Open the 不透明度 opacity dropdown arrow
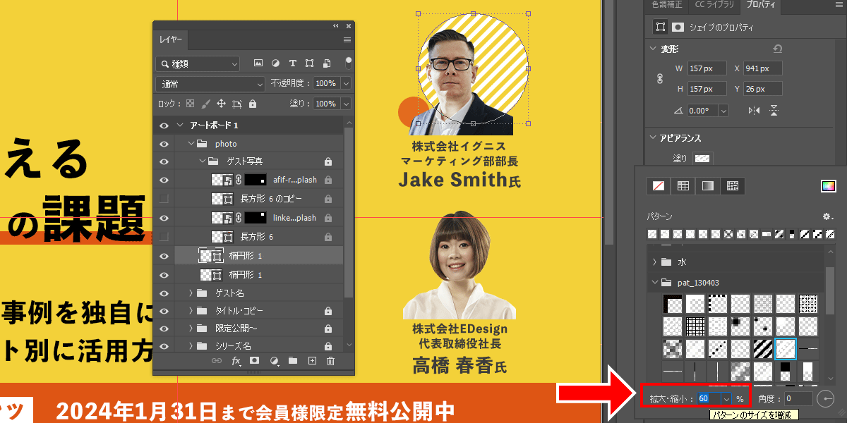Image resolution: width=847 pixels, height=423 pixels. 346,83
